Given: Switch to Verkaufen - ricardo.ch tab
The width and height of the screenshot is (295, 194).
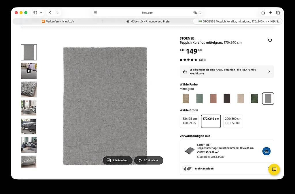Looking at the screenshot, I should tap(58, 21).
